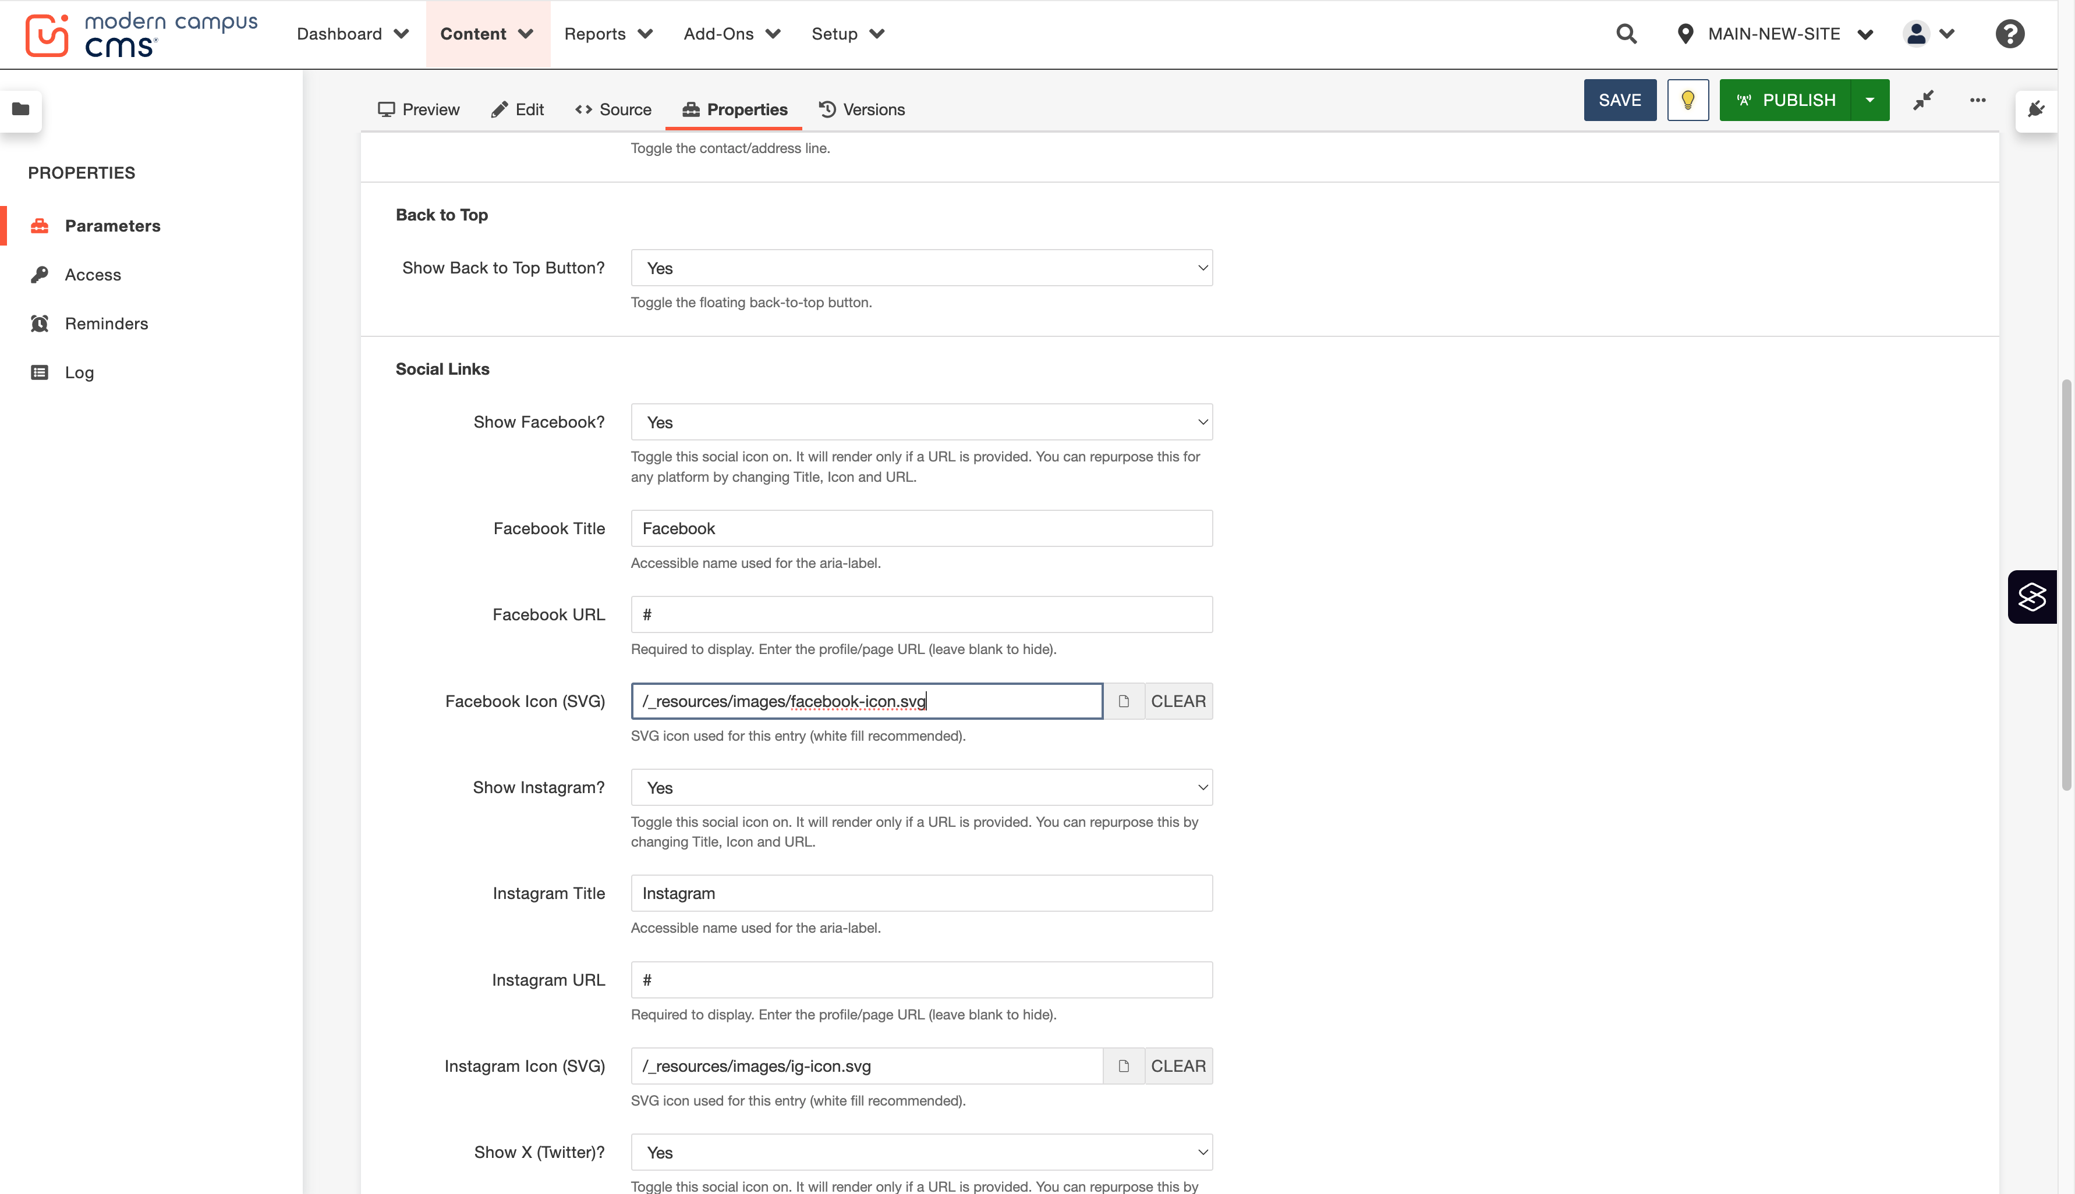Select Parameters in the properties sidebar

tap(112, 226)
